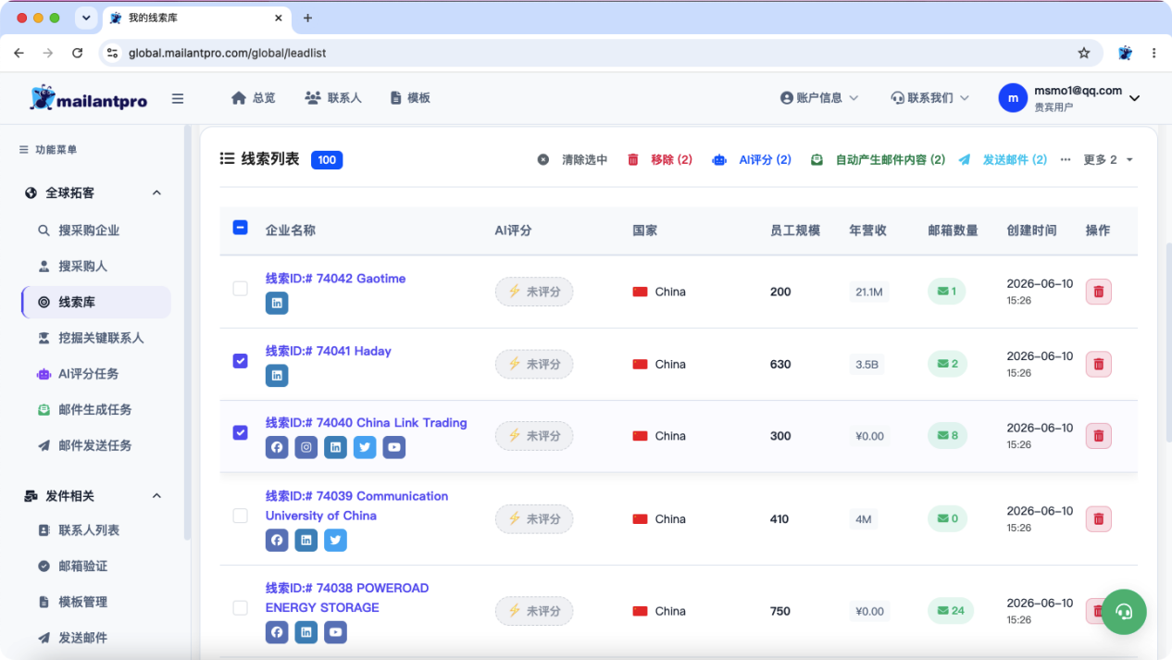Open the 联系我们 dropdown
Screen dimensions: 1172x660
click(x=929, y=98)
